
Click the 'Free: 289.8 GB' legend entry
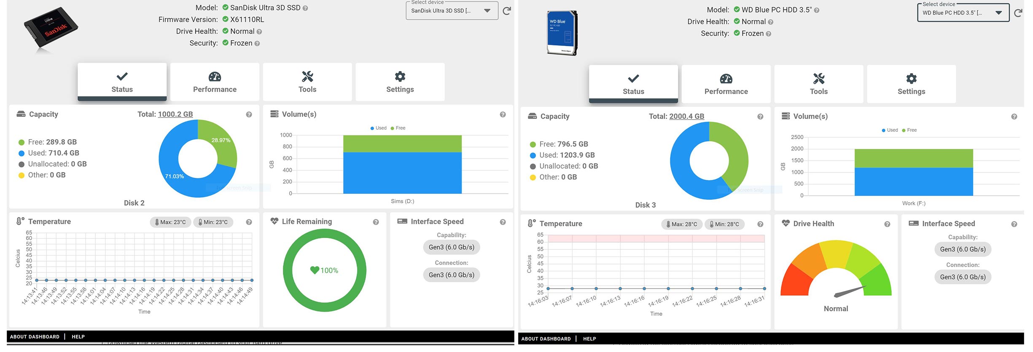coord(48,142)
